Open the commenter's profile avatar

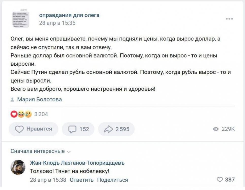click(x=18, y=167)
